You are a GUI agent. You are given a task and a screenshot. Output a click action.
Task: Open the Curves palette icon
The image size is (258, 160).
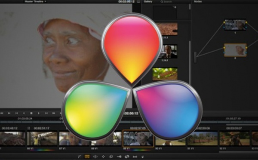80,157
